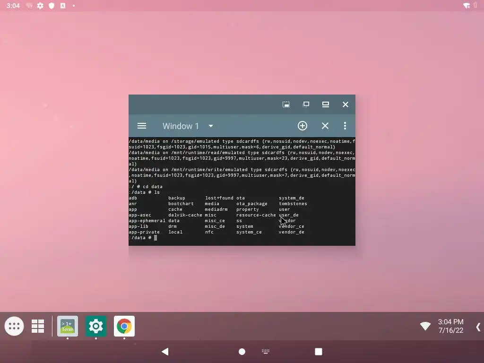The width and height of the screenshot is (484, 363).
Task: Click the status bar shield icon
Action: coord(52,6)
